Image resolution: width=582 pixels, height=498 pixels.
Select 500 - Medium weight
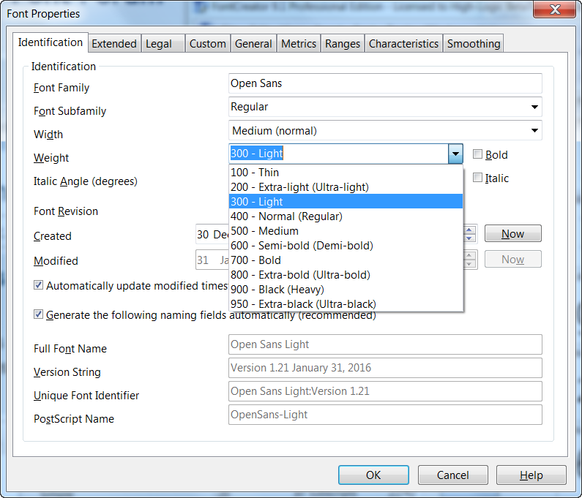[x=346, y=230]
